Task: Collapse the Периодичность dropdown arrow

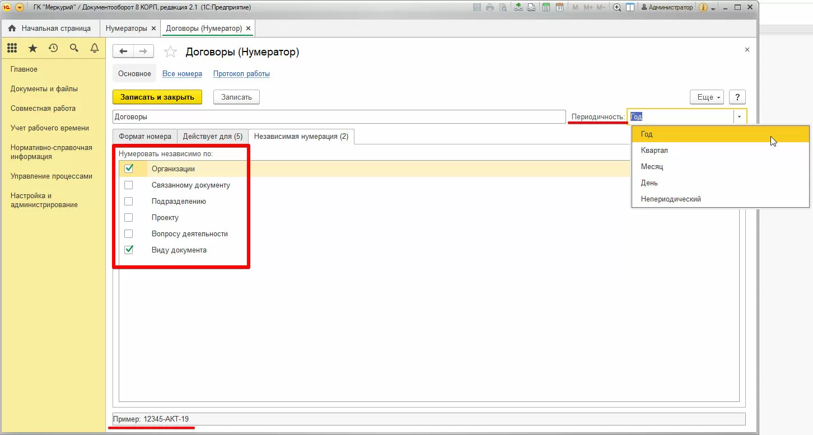Action: (x=740, y=116)
